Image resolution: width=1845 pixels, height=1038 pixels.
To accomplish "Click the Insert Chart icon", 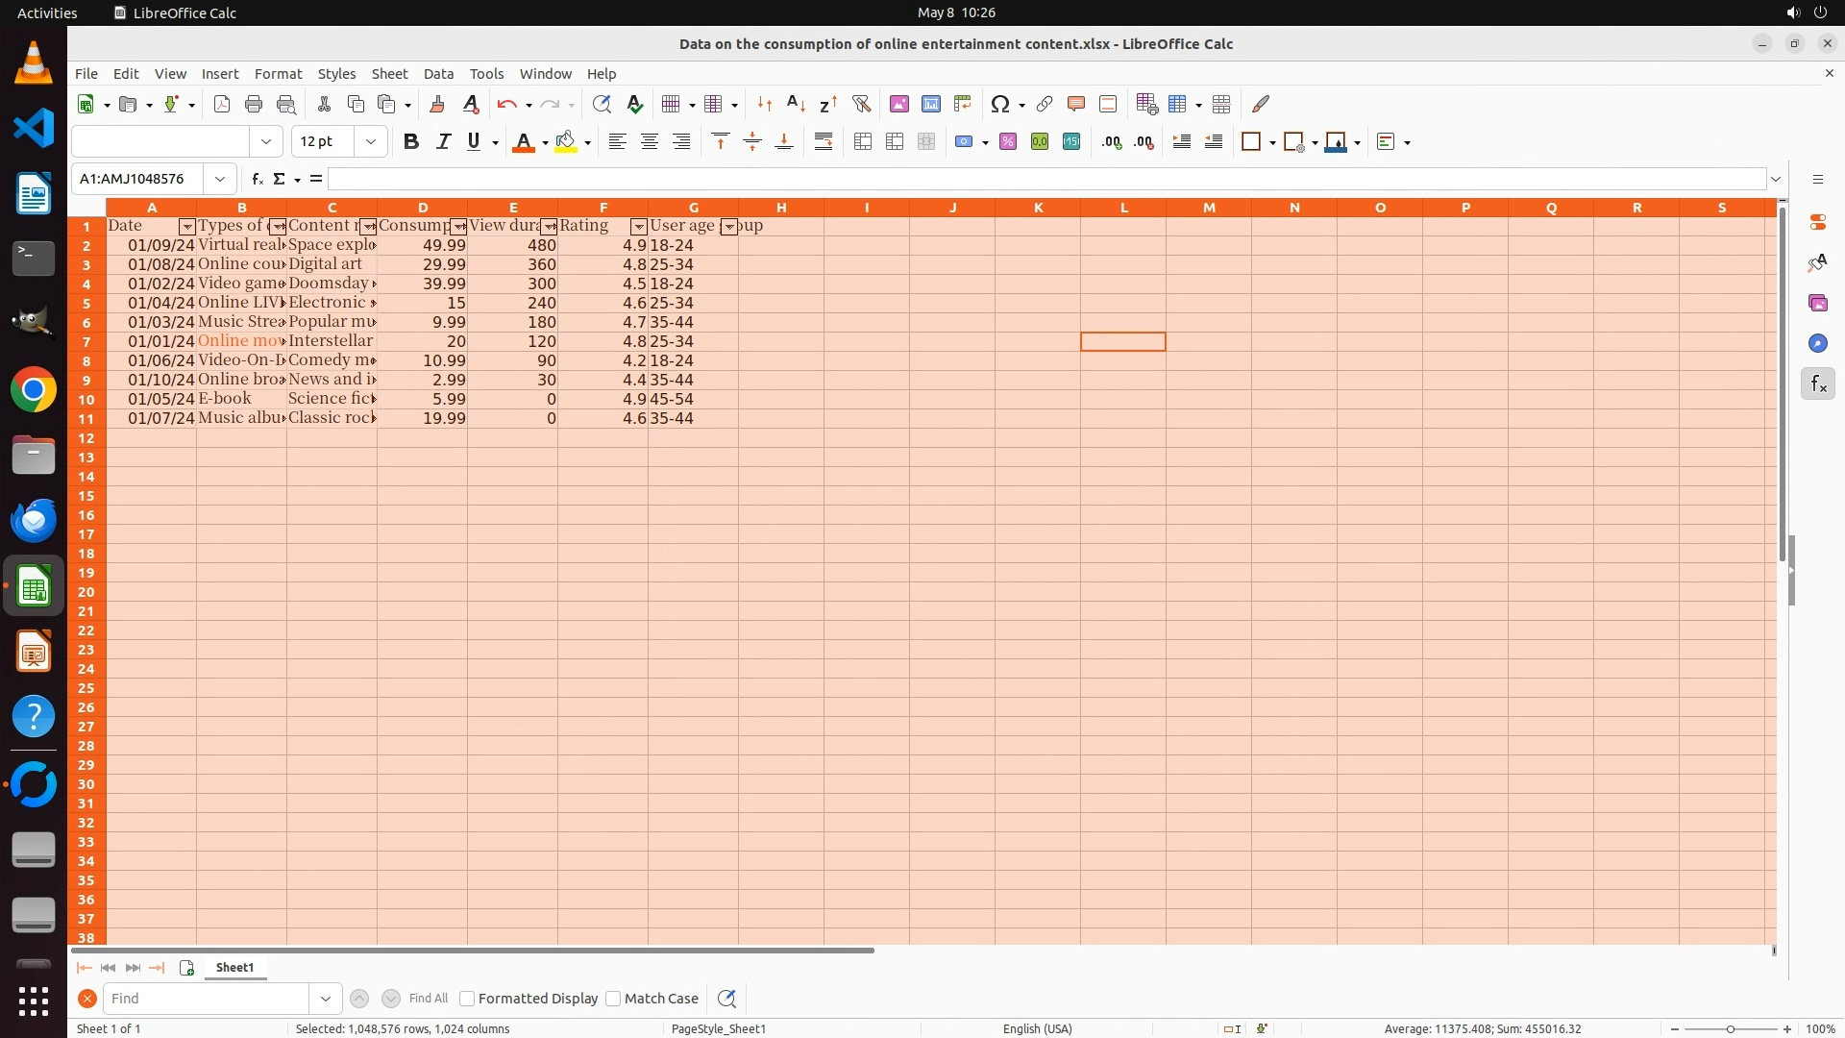I will coord(930,104).
